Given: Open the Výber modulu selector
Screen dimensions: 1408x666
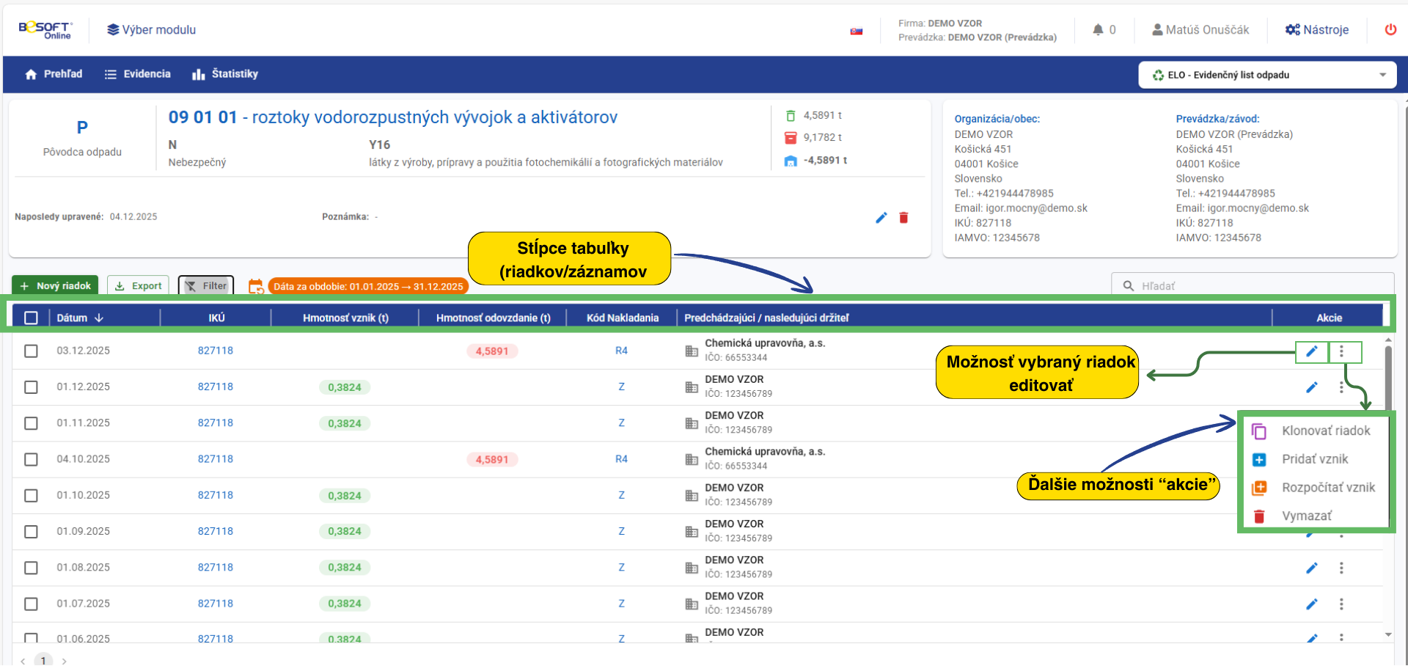Looking at the screenshot, I should coord(152,30).
